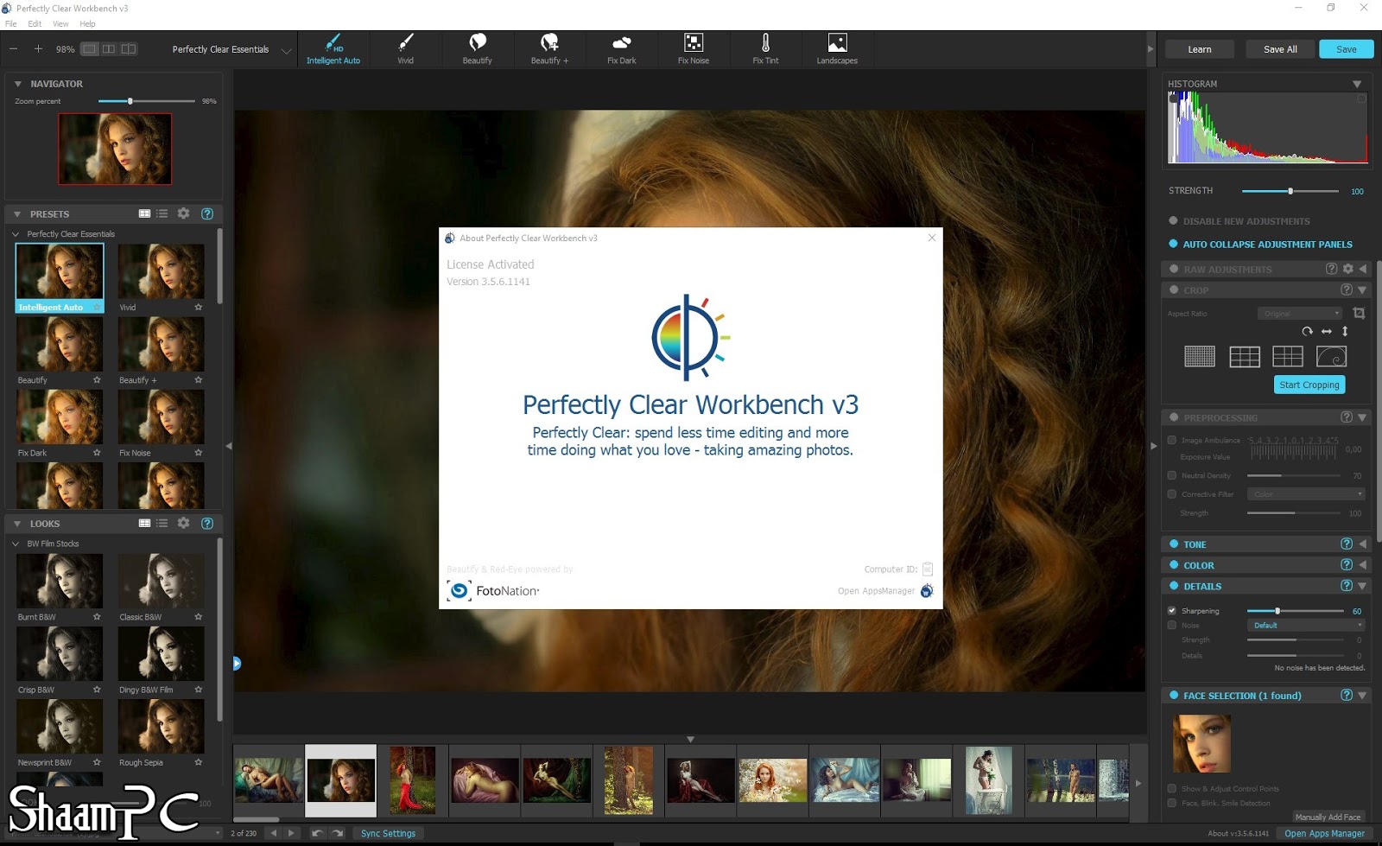Collapse the Looks panel
Viewport: 1382px width, 846px height.
tap(17, 523)
